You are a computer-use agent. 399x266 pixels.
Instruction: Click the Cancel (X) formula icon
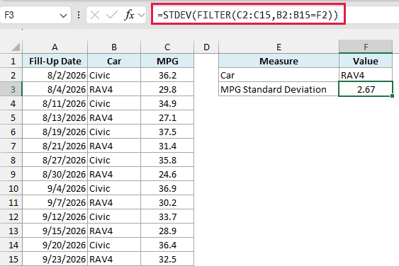(x=95, y=16)
